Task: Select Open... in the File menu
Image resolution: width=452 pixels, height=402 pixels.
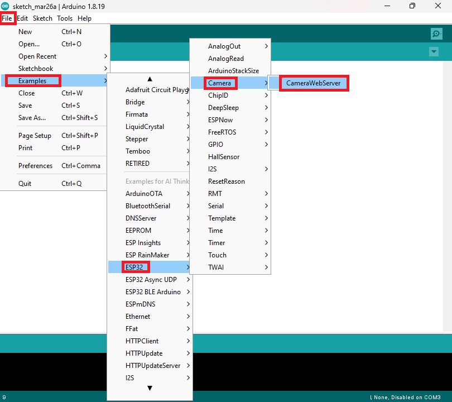Action: coord(55,44)
